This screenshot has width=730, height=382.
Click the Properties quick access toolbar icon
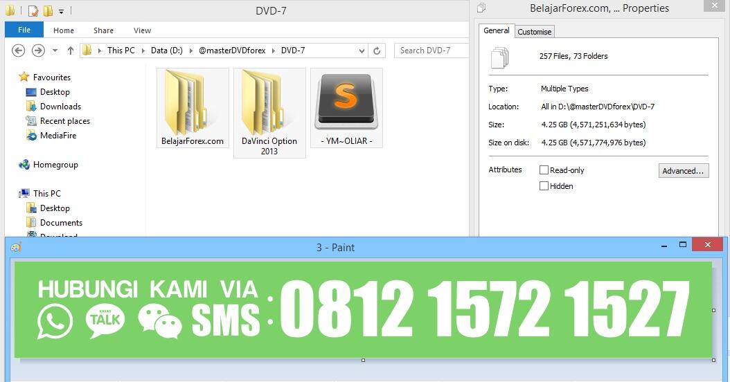click(x=33, y=10)
